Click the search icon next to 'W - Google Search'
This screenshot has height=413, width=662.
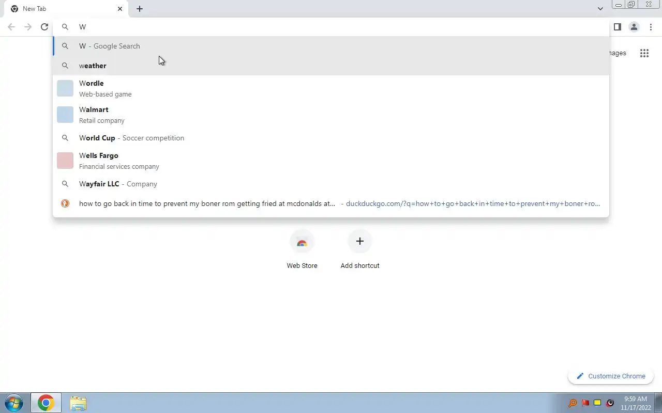tap(65, 46)
